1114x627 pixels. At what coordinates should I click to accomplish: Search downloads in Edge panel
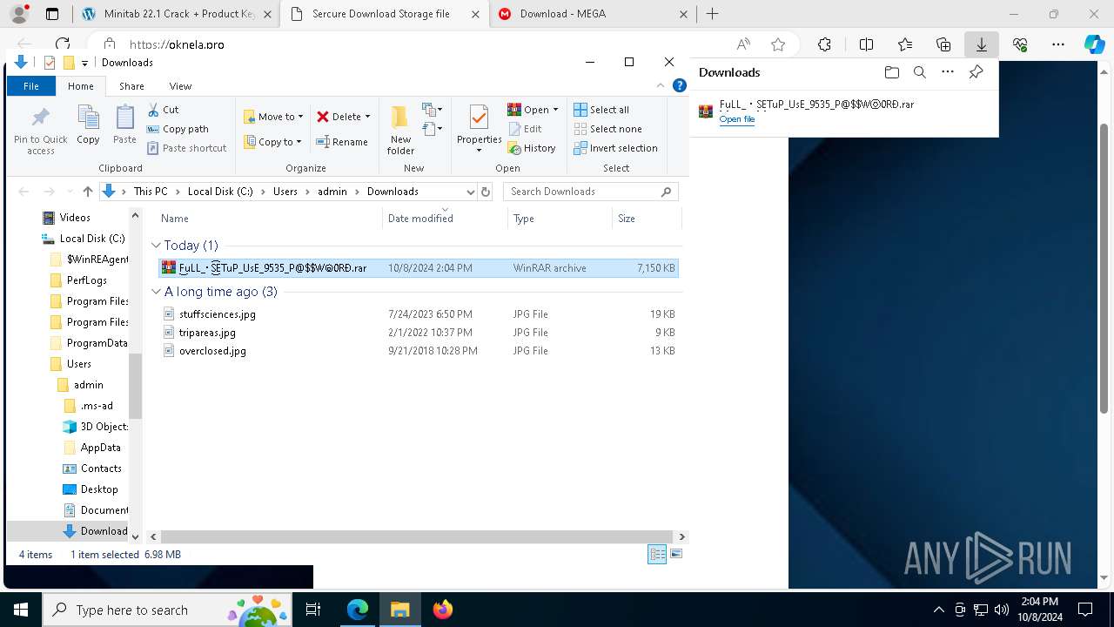pyautogui.click(x=920, y=72)
